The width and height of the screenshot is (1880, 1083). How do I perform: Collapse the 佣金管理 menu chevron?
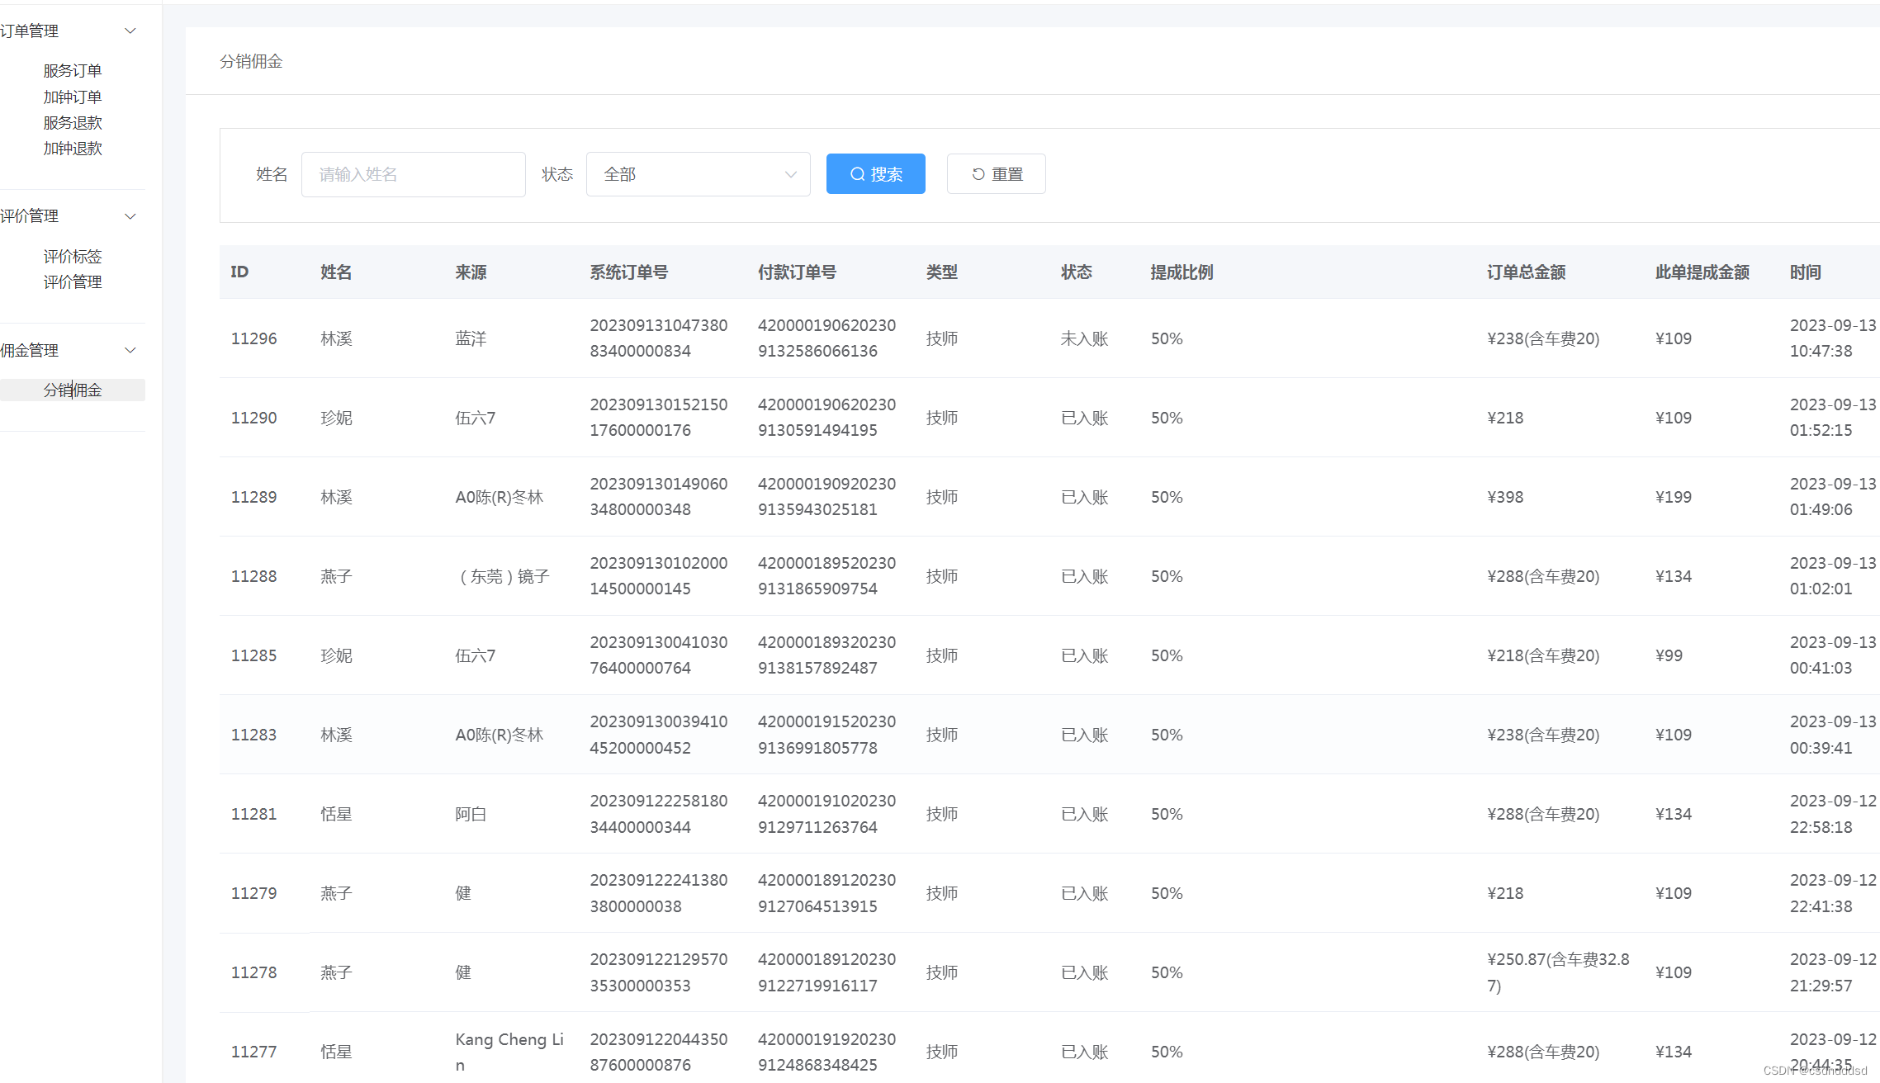(x=130, y=350)
